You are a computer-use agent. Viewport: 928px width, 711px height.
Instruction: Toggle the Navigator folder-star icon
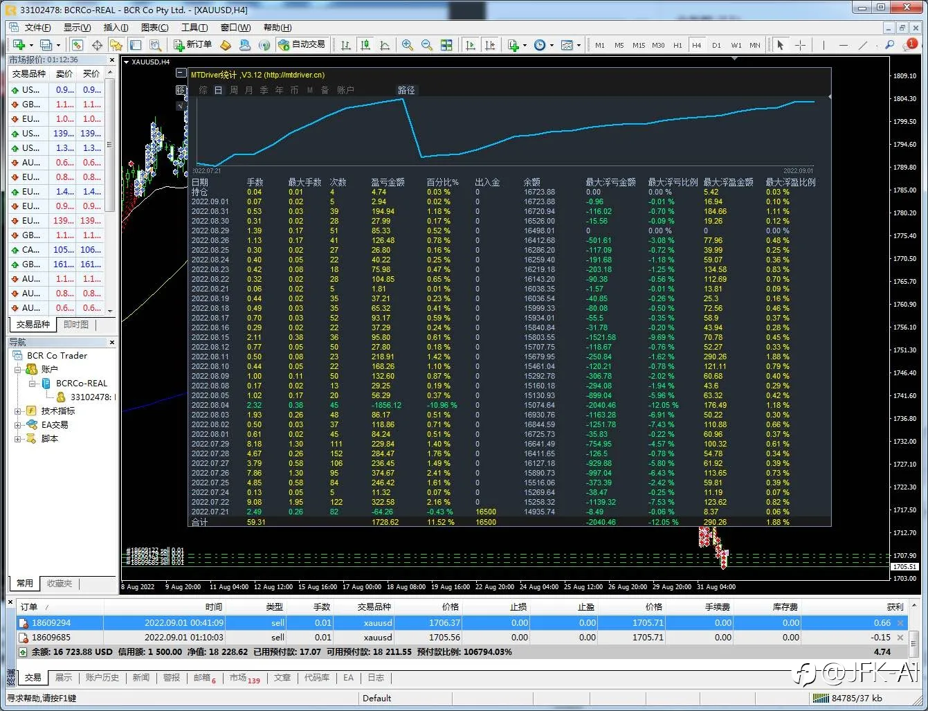point(116,45)
